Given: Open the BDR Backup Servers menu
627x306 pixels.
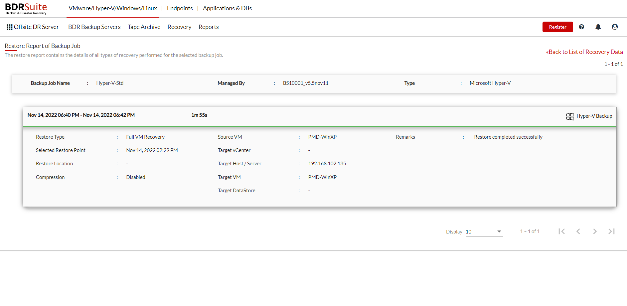Looking at the screenshot, I should [94, 27].
